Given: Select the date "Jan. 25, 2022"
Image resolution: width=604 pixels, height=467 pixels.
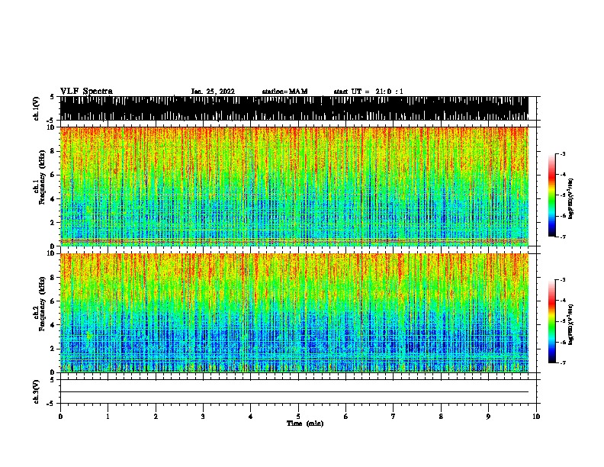Looking at the screenshot, I should click(x=213, y=92).
